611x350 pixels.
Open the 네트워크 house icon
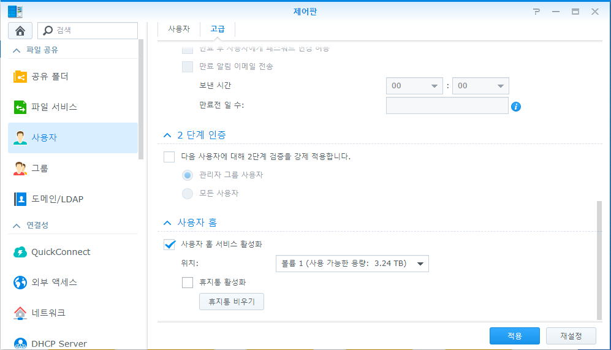pos(20,313)
